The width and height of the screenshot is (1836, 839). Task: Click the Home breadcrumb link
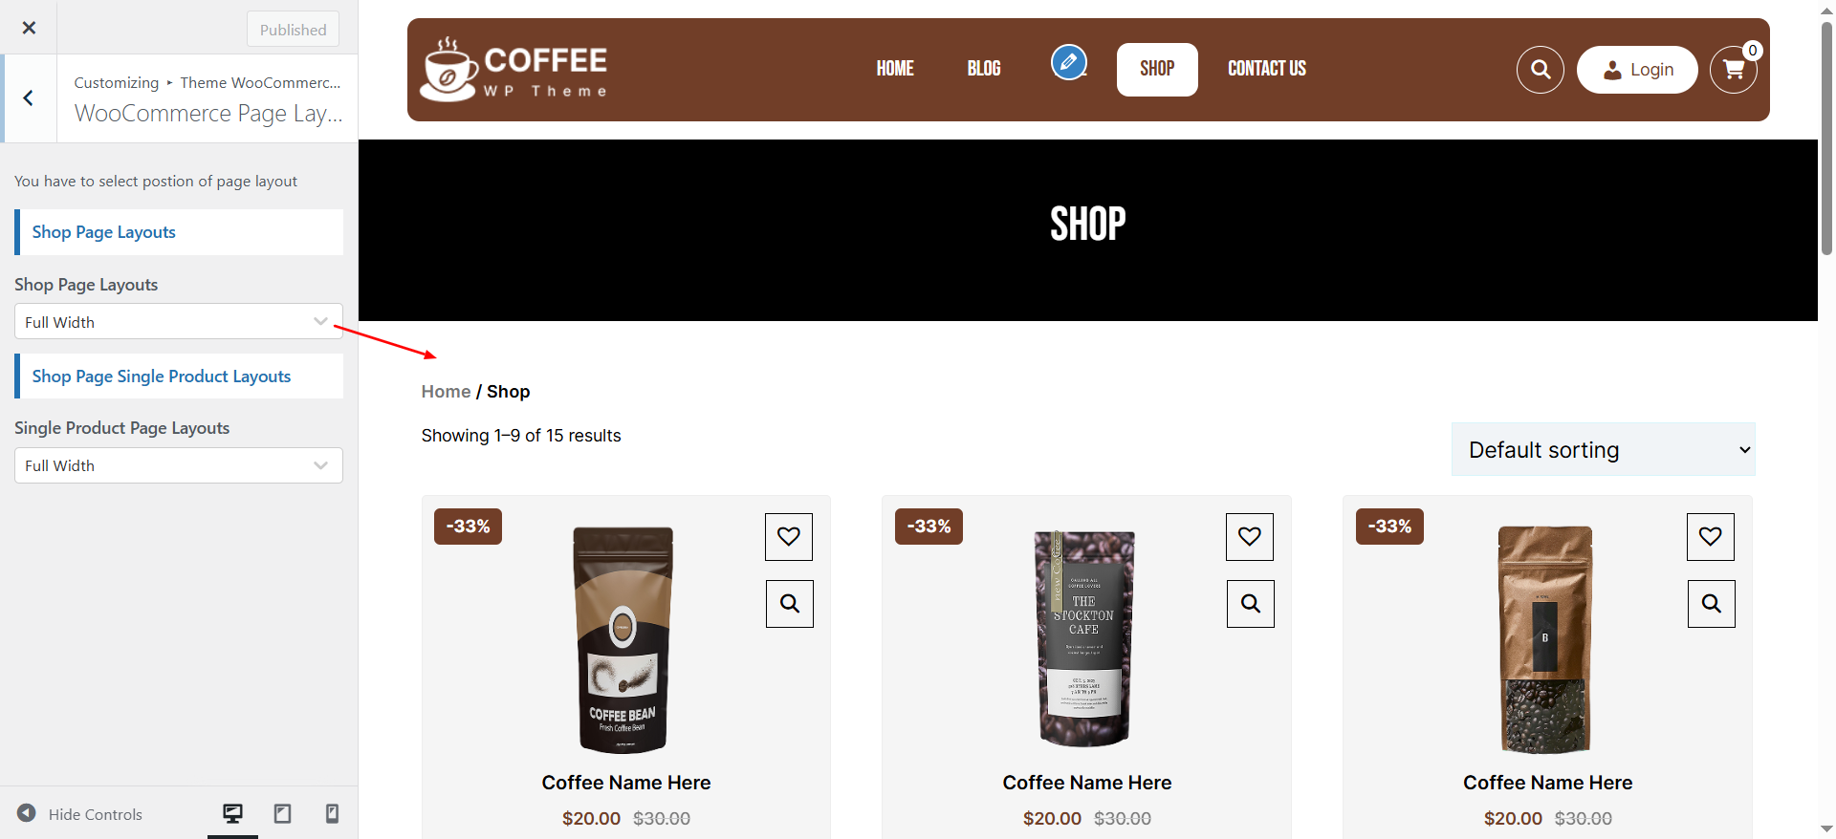(447, 392)
